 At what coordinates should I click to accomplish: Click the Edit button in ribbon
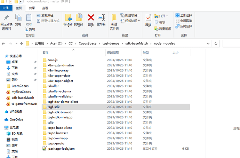pos(160,22)
